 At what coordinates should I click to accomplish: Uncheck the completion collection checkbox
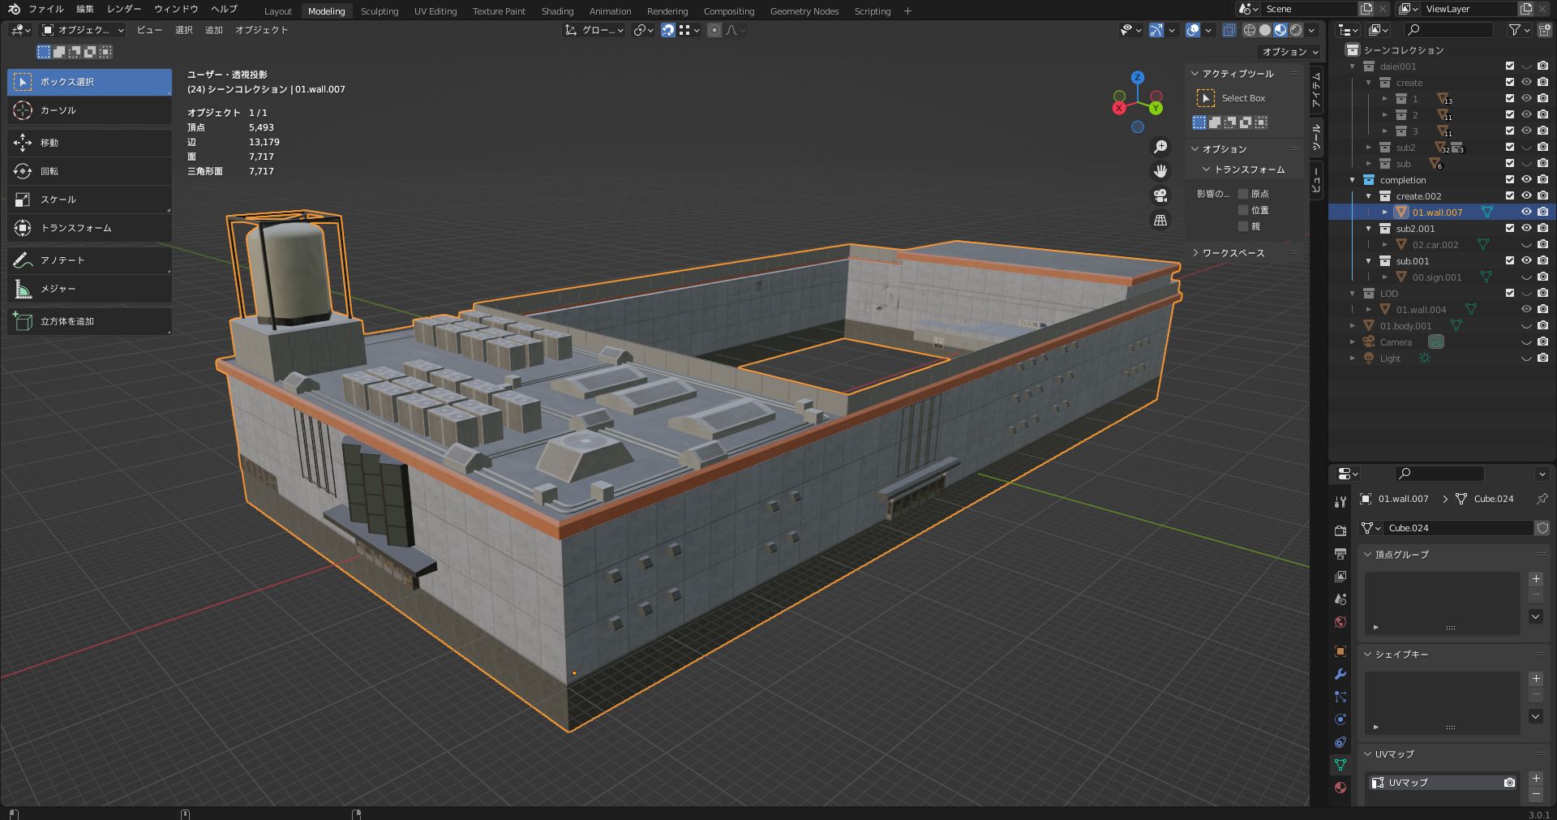tap(1509, 180)
